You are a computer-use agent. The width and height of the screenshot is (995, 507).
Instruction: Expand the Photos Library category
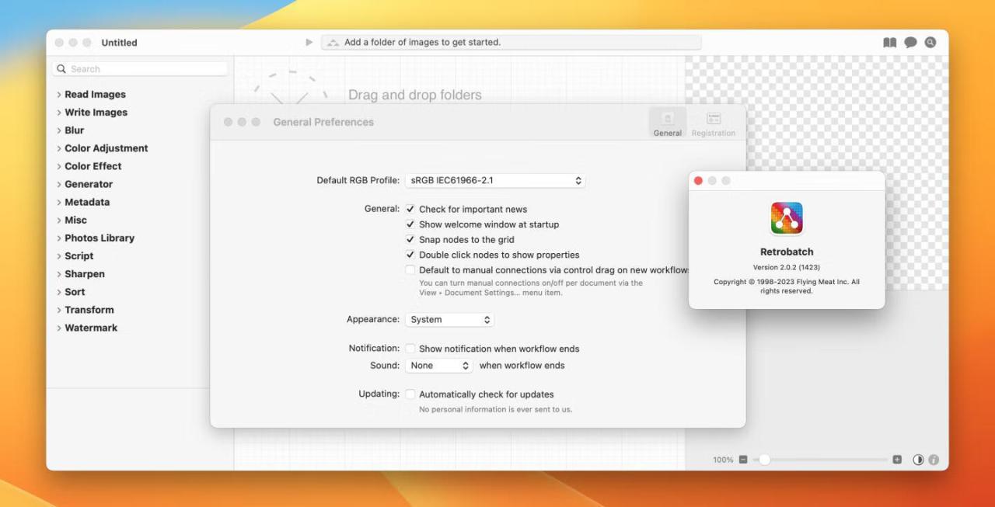click(x=59, y=238)
